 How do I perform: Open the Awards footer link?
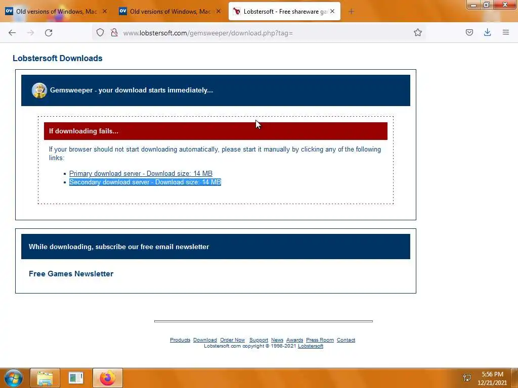[x=295, y=340]
